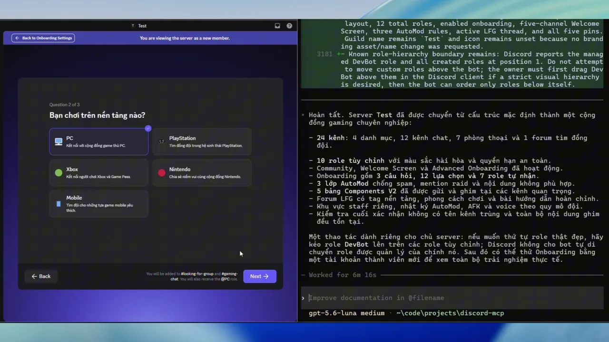Proceed with the Next button
Screen dimensions: 609x342
(259, 276)
